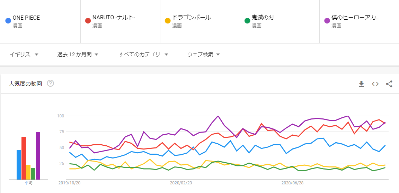
Task: Expand the すべてのカテゴリ dropdown
Action: coord(143,54)
